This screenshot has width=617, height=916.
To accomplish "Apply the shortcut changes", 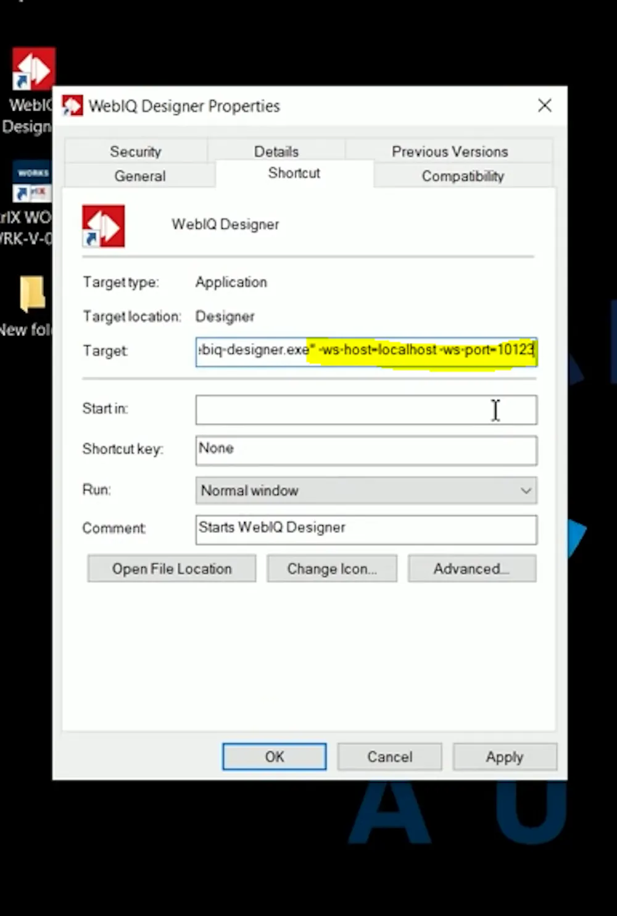I will (x=505, y=757).
